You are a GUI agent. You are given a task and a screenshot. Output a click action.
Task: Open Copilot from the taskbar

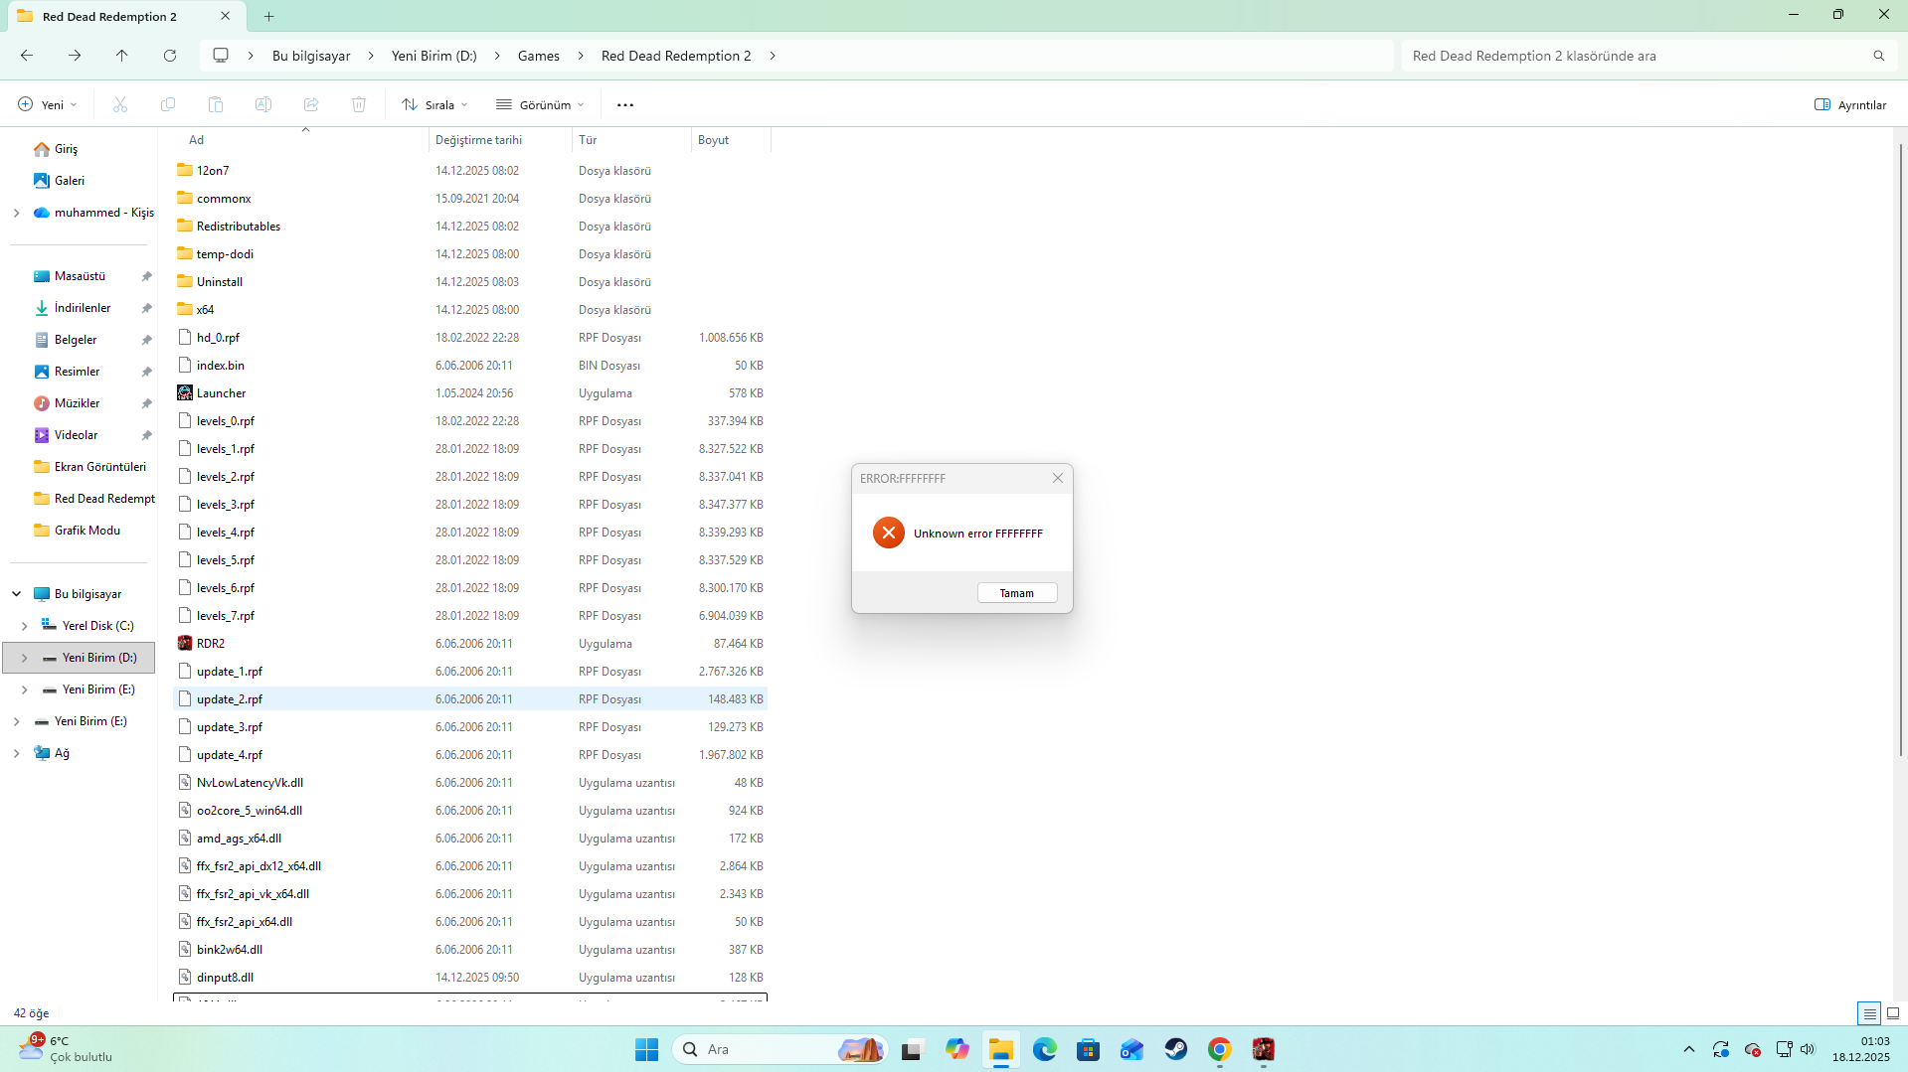point(957,1049)
